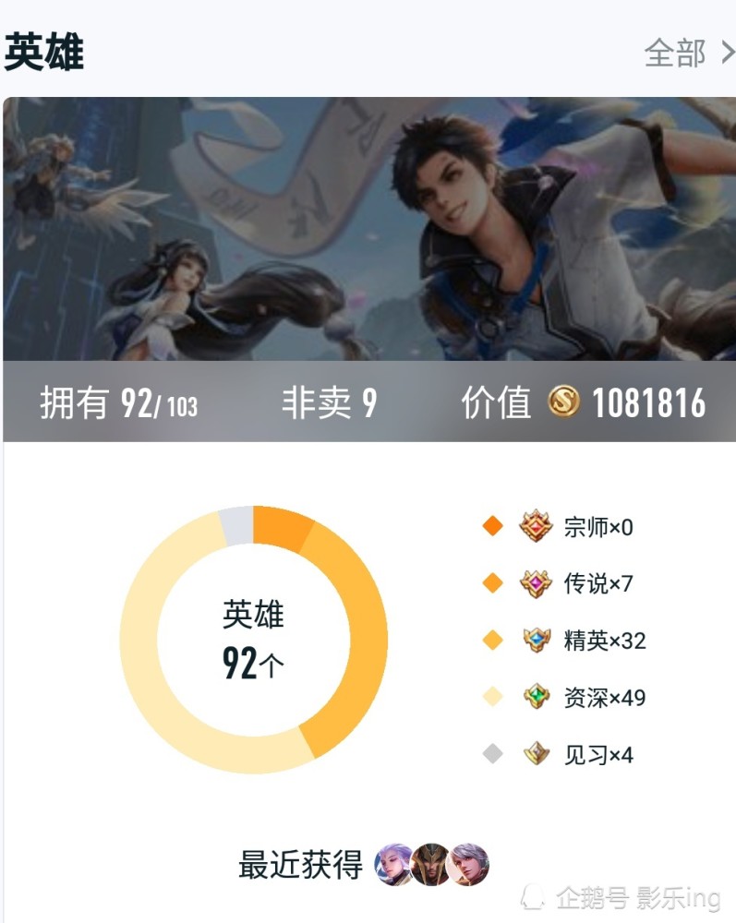The width and height of the screenshot is (736, 923).
Task: Click the hero banner artwork image
Action: tap(369, 228)
